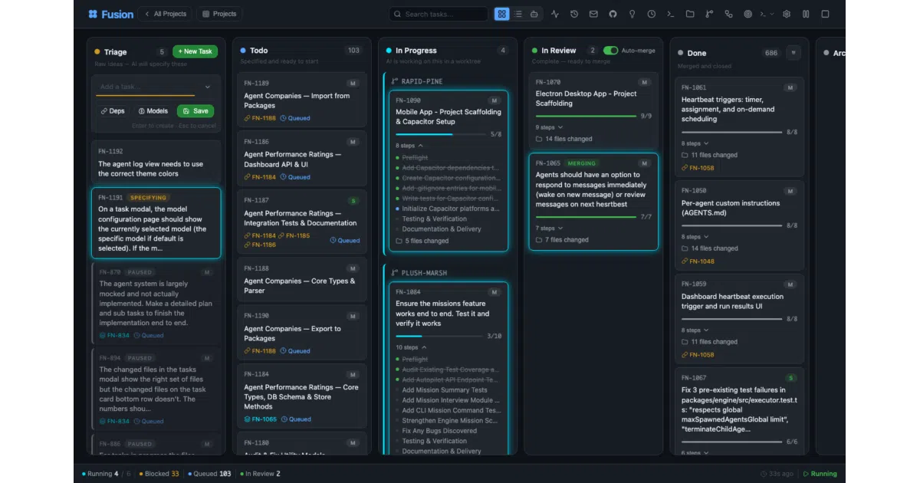The height and width of the screenshot is (483, 920).
Task: Expand the 7 steps chevron in FN-1065
Action: (x=560, y=228)
